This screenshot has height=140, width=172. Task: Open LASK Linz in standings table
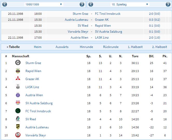tap(32, 87)
